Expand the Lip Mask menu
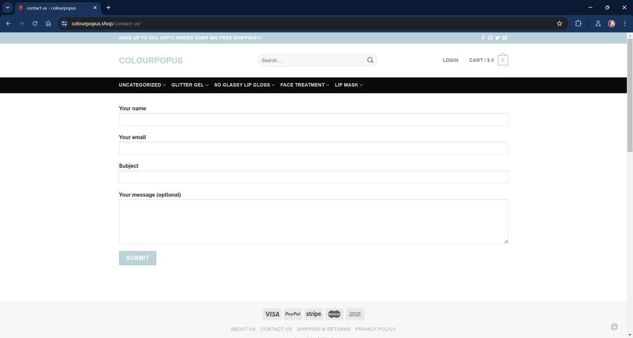Screen dimensions: 633x338 pos(349,85)
